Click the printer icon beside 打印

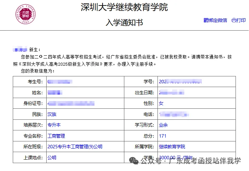[x=234, y=20]
